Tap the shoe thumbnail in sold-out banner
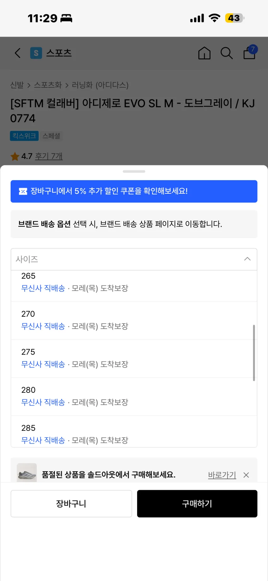268x581 pixels. tap(27, 472)
